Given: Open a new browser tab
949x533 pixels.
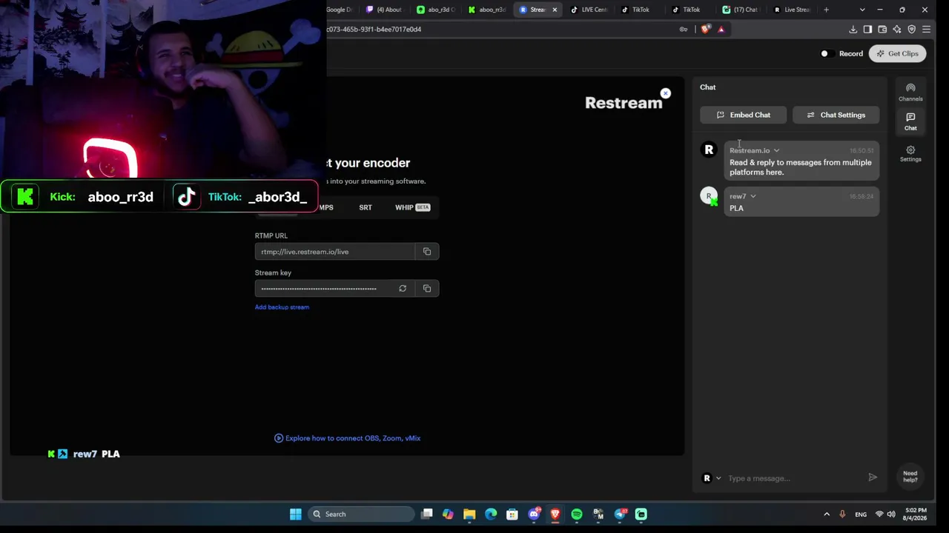Looking at the screenshot, I should [826, 10].
